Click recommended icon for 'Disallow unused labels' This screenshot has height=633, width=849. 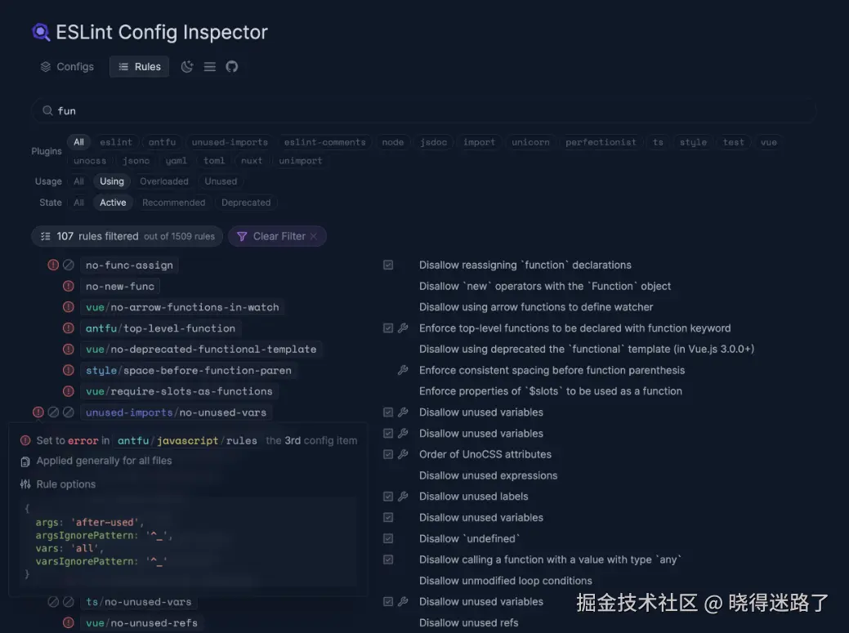point(388,497)
